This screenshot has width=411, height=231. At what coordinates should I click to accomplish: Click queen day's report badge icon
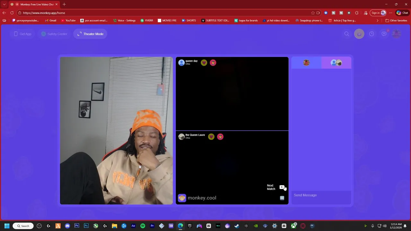213,63
